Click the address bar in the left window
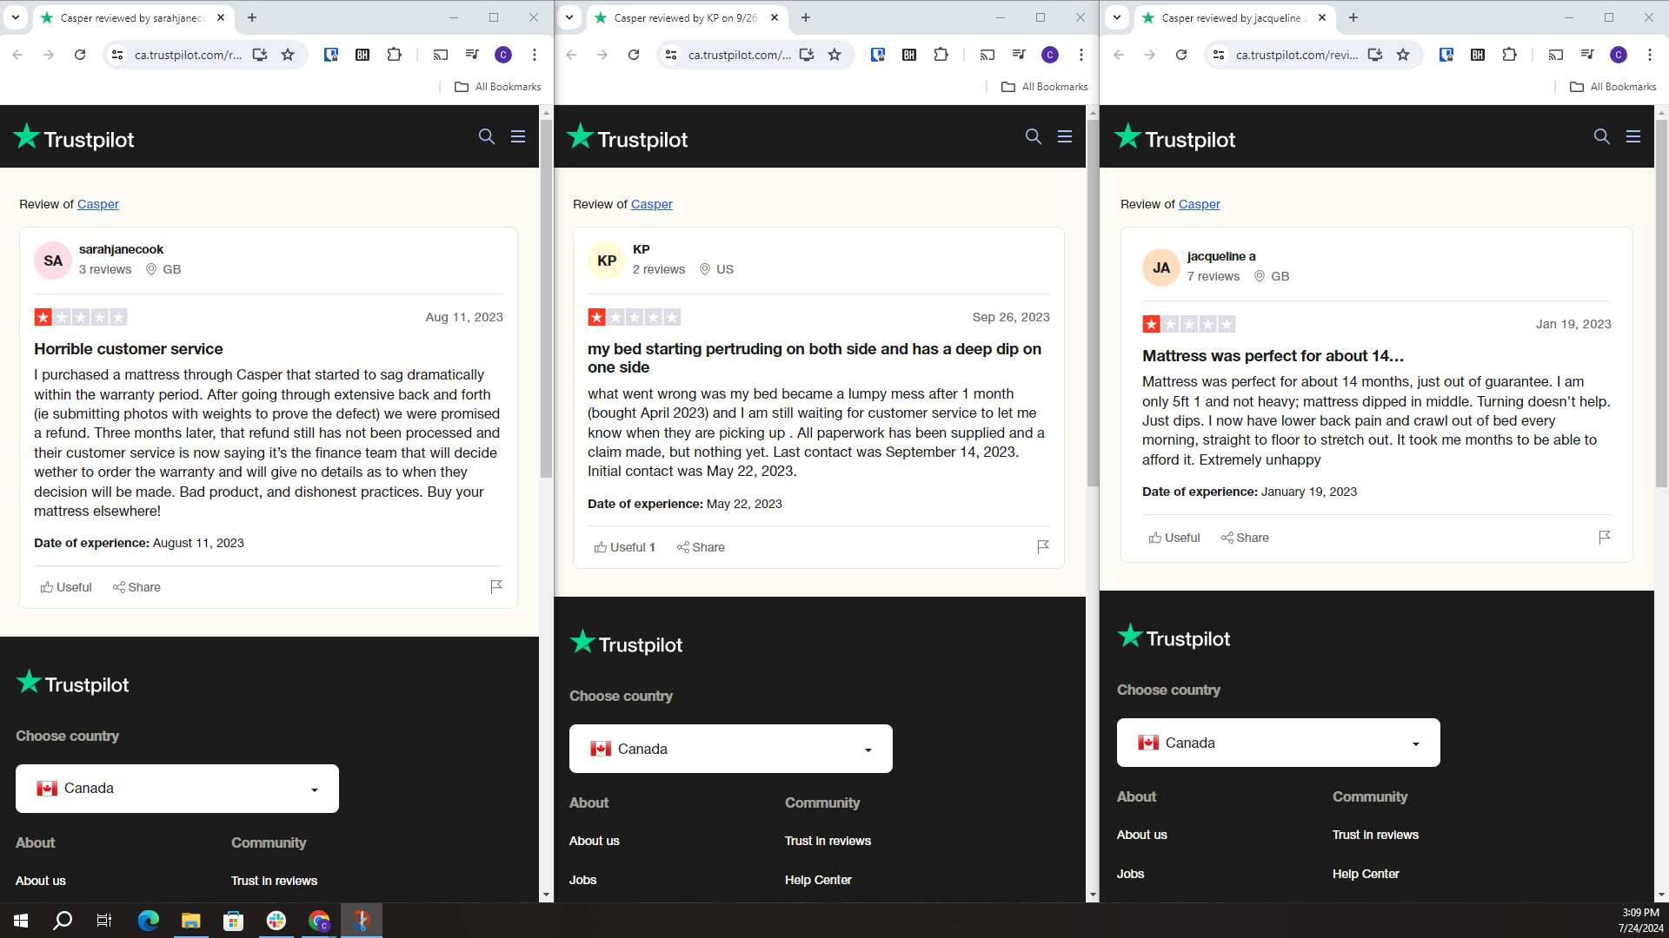Screen dimensions: 1669x938 pos(188,55)
